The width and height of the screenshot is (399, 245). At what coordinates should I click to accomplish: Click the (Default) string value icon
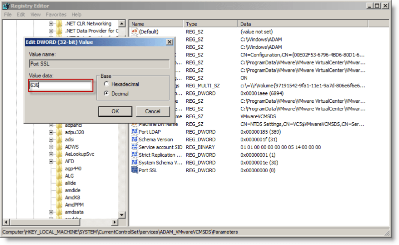134,31
